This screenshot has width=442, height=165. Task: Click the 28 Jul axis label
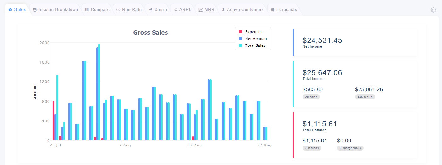[56, 146]
